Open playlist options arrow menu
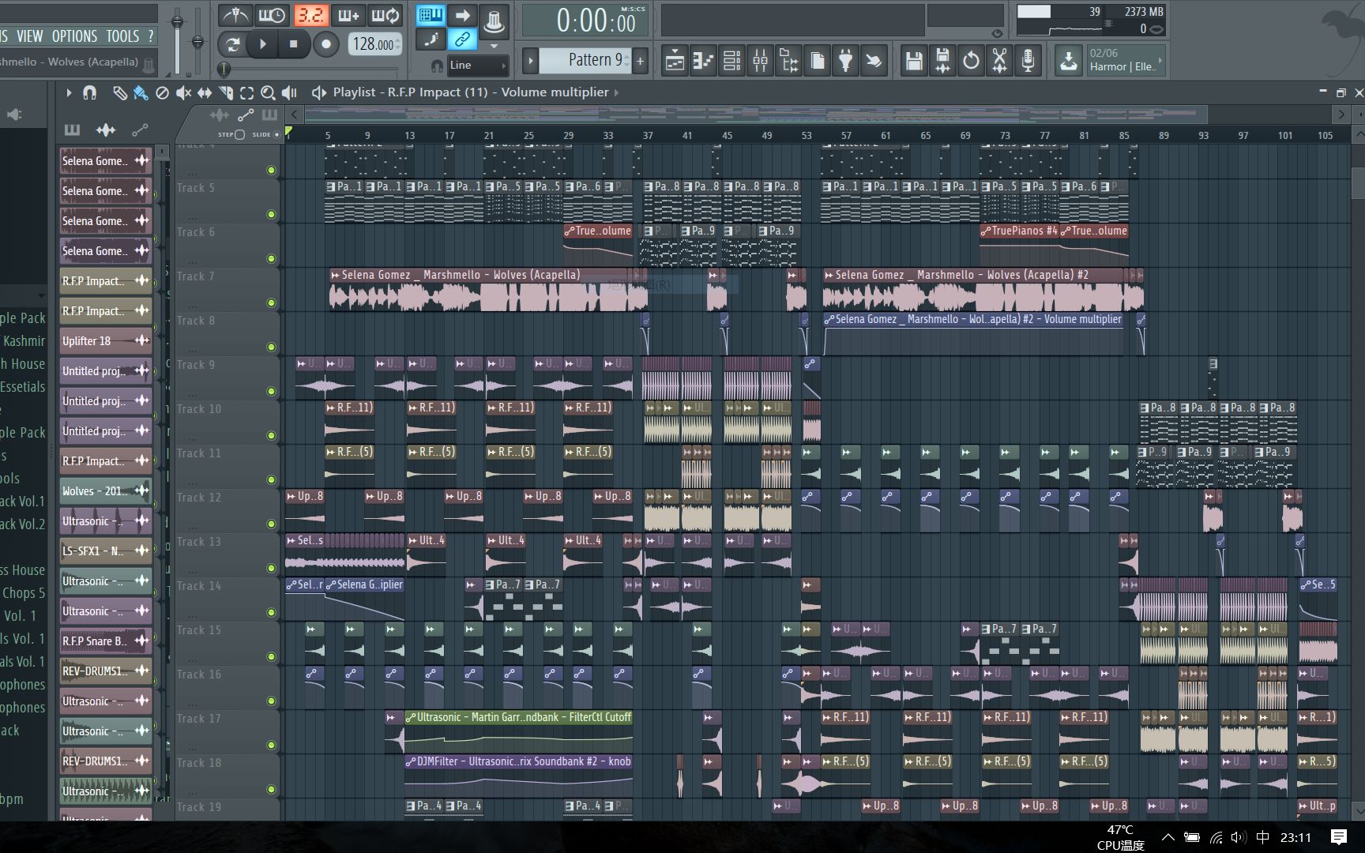Image resolution: width=1365 pixels, height=853 pixels. (x=69, y=93)
